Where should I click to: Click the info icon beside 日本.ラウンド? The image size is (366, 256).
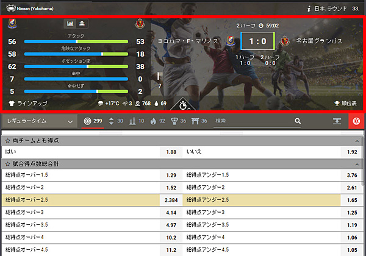coord(309,9)
